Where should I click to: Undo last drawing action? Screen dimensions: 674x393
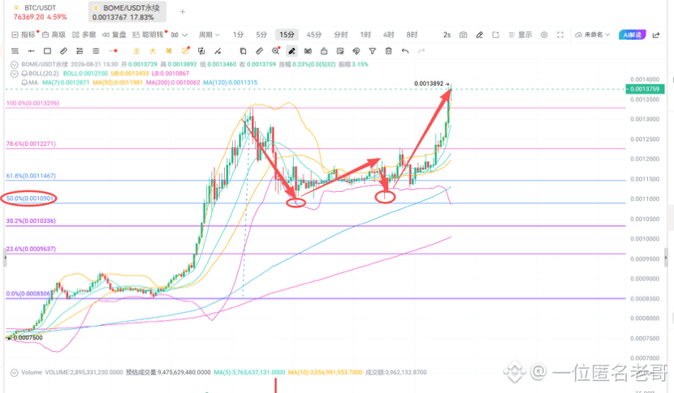[405, 51]
